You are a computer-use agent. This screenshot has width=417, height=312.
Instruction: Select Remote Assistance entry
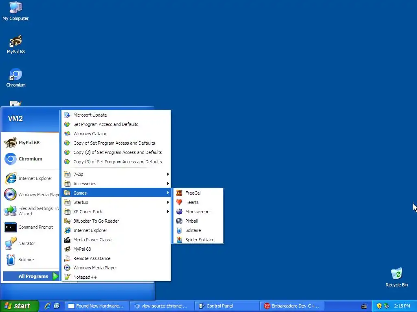(116, 258)
